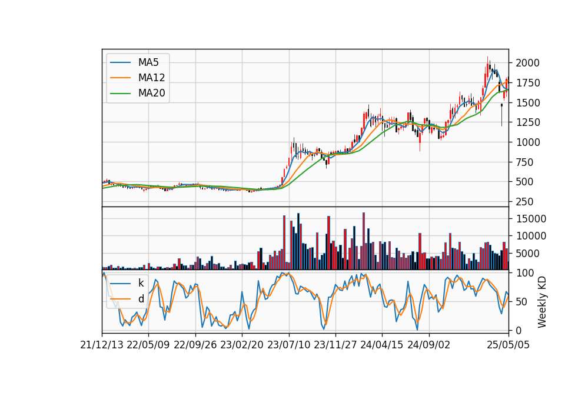Click the 500 price axis tick

[524, 182]
